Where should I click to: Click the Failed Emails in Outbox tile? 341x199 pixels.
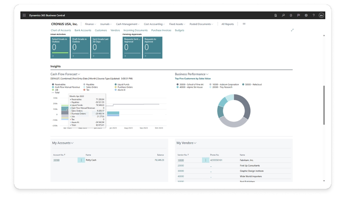pos(60,48)
